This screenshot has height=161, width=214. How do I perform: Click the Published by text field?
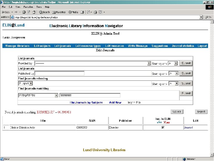click(59, 73)
